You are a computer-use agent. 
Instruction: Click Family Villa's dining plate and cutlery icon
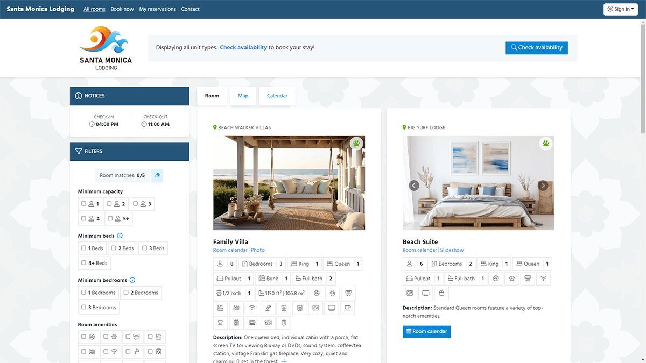pos(268,323)
